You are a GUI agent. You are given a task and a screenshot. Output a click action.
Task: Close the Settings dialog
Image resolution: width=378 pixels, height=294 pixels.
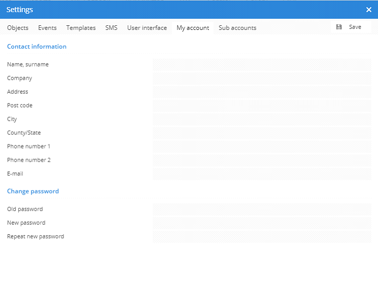[369, 10]
